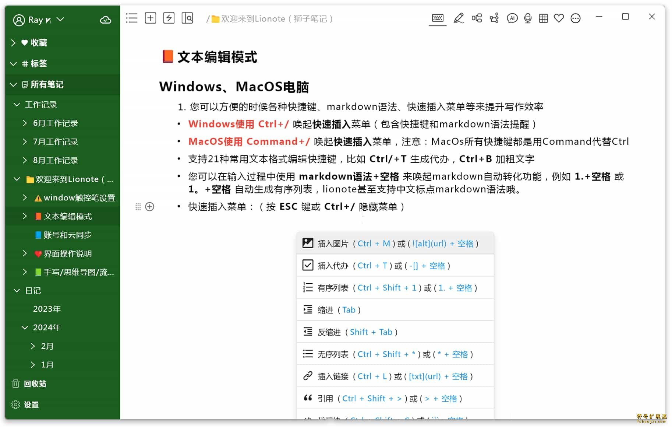Image resolution: width=672 pixels, height=427 pixels.
Task: Click the user account avatar icon
Action: 19,20
